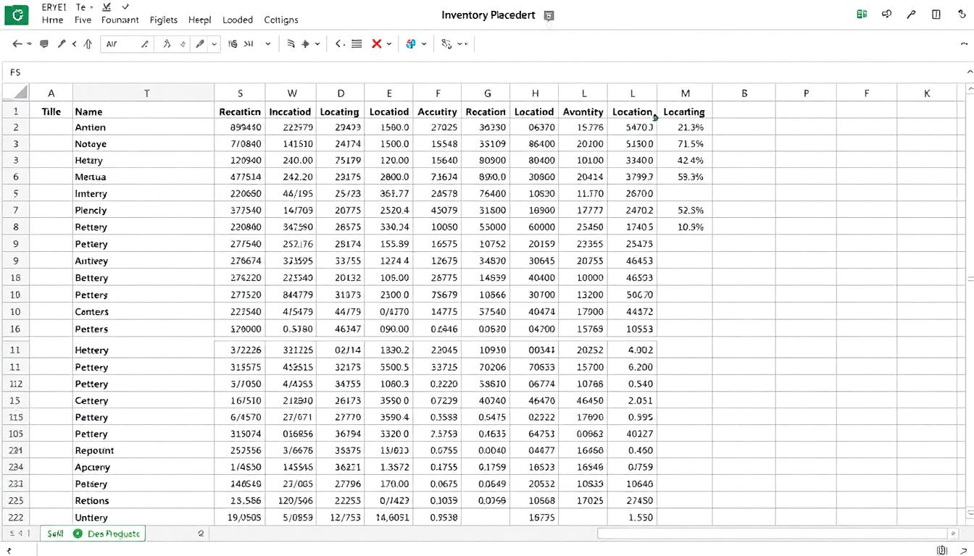The width and height of the screenshot is (974, 556).
Task: Open the Looded menu
Action: point(238,20)
